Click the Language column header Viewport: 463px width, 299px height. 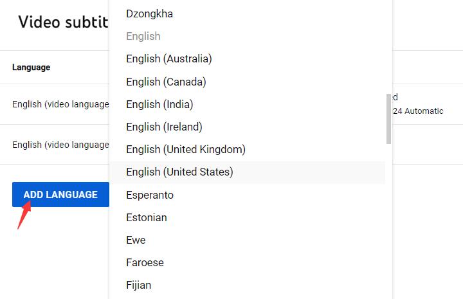click(31, 67)
